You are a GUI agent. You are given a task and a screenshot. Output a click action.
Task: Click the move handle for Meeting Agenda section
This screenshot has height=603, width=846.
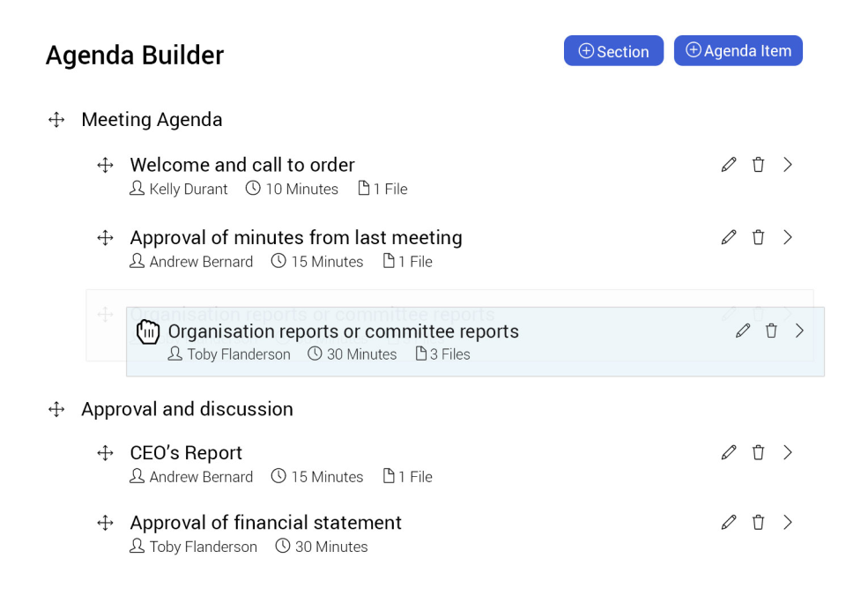56,119
